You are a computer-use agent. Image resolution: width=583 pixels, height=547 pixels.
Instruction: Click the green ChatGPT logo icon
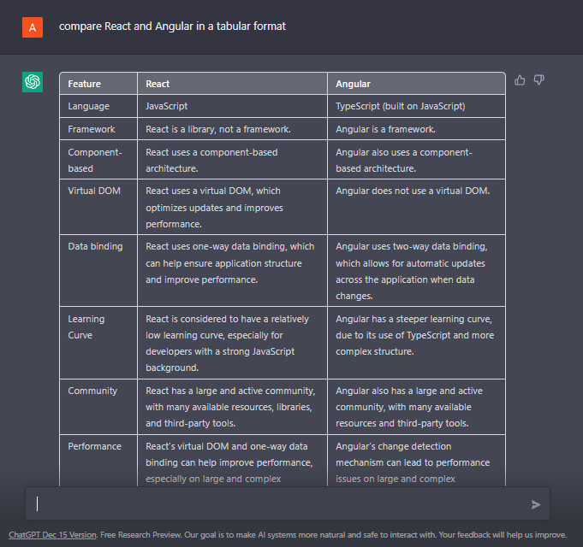(33, 81)
